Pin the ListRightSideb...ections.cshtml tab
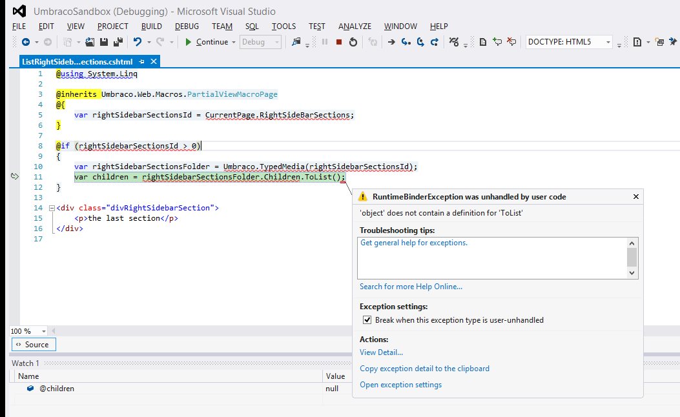Screen dimensions: 680x417 141,61
